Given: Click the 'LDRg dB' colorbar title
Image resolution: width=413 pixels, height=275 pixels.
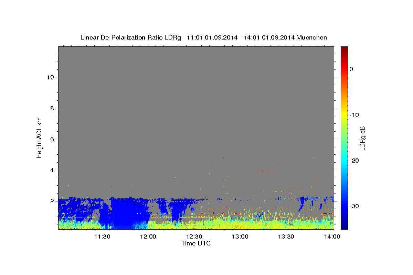Looking at the screenshot, I should pyautogui.click(x=362, y=138).
